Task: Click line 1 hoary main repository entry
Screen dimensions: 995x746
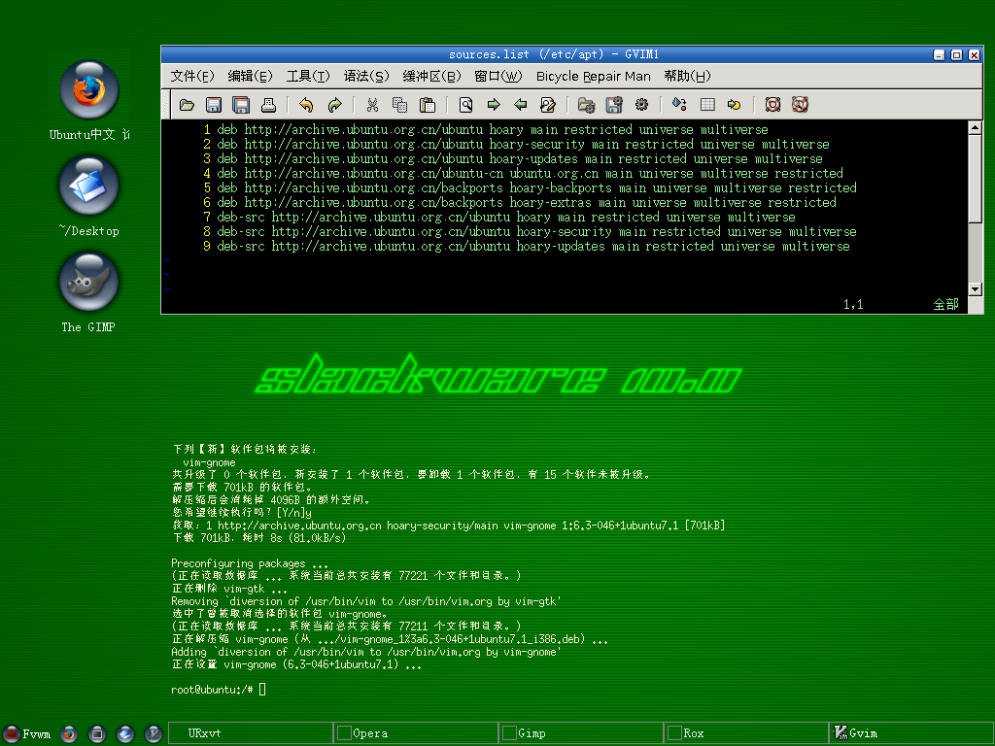Action: click(493, 130)
